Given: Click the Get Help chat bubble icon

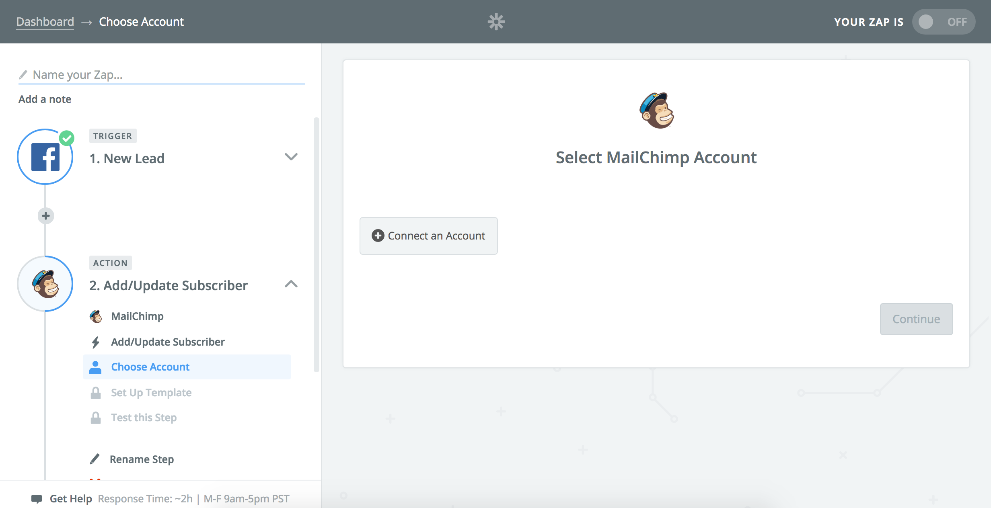Looking at the screenshot, I should (37, 499).
